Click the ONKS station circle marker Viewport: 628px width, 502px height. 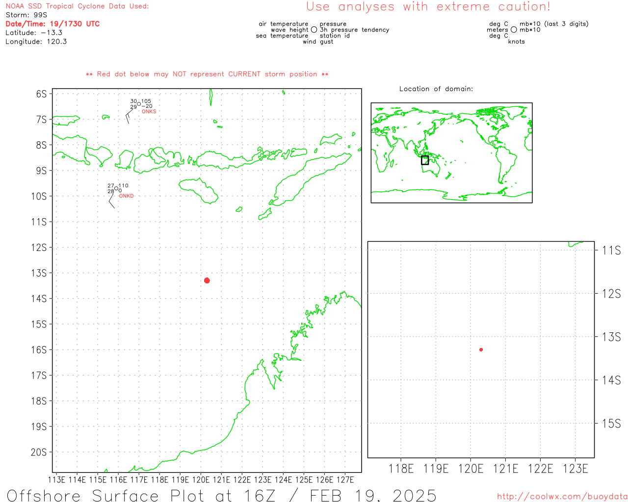(x=139, y=104)
